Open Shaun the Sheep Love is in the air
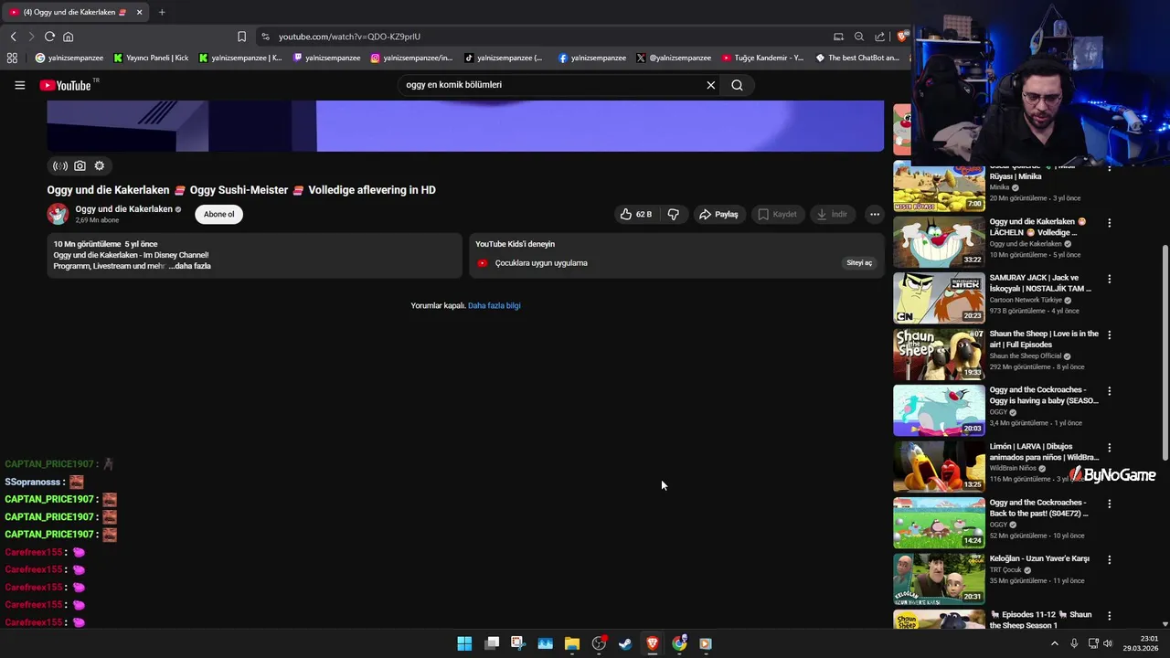 pos(1044,339)
